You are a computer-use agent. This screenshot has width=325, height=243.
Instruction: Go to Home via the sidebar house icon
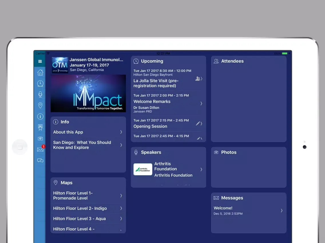pos(40,72)
